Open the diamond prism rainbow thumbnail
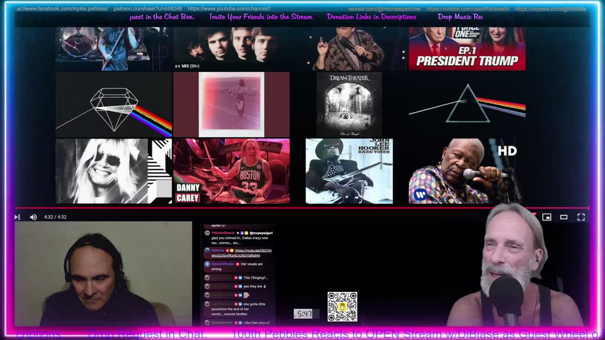The image size is (605, 340). tap(114, 104)
